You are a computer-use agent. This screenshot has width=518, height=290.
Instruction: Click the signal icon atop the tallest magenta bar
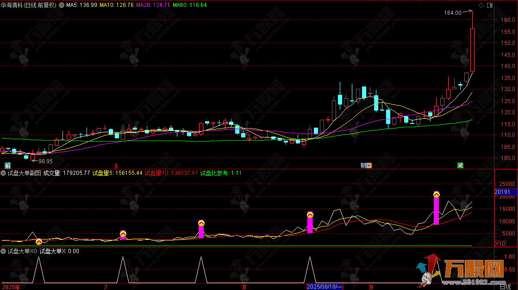(x=437, y=195)
